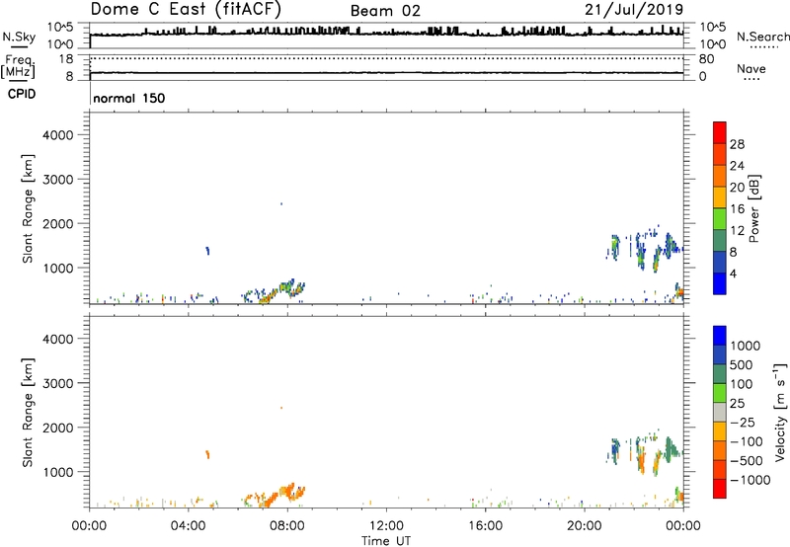The height and width of the screenshot is (547, 790).
Task: Click the power panel '2000' range label
Action: pos(58,223)
